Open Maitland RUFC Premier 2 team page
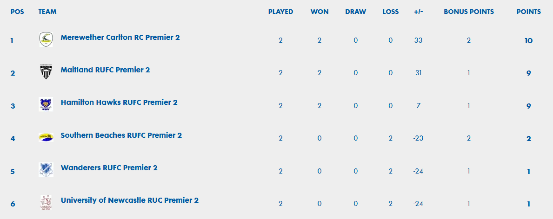The width and height of the screenshot is (553, 219). click(x=105, y=70)
